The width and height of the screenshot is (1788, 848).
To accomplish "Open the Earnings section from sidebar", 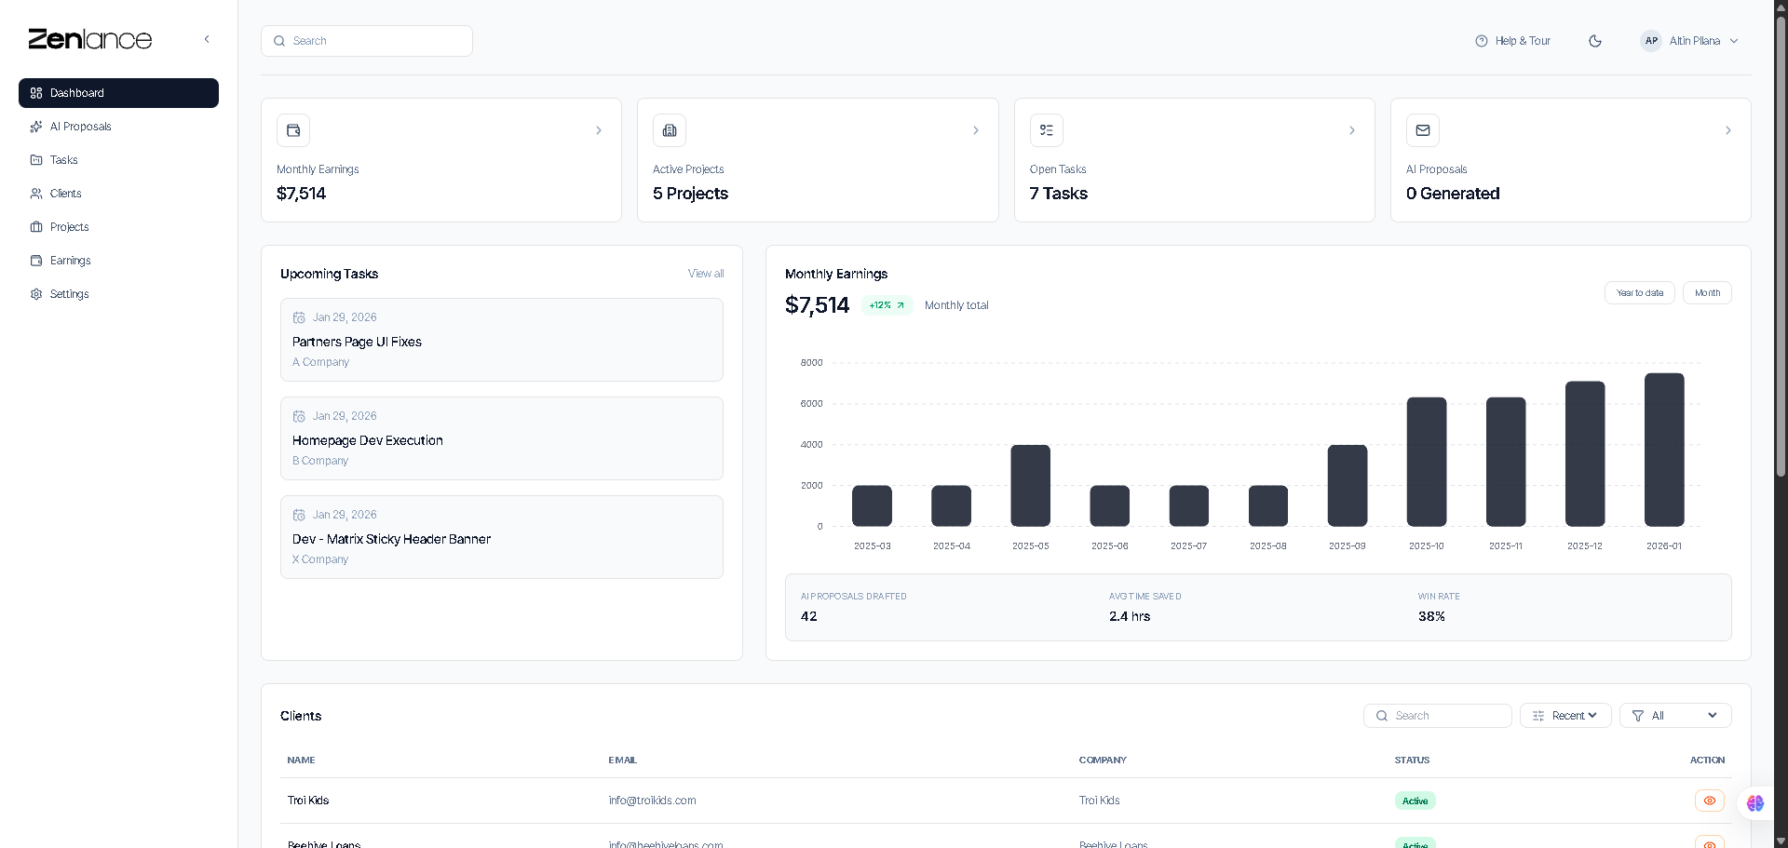I will (x=70, y=261).
